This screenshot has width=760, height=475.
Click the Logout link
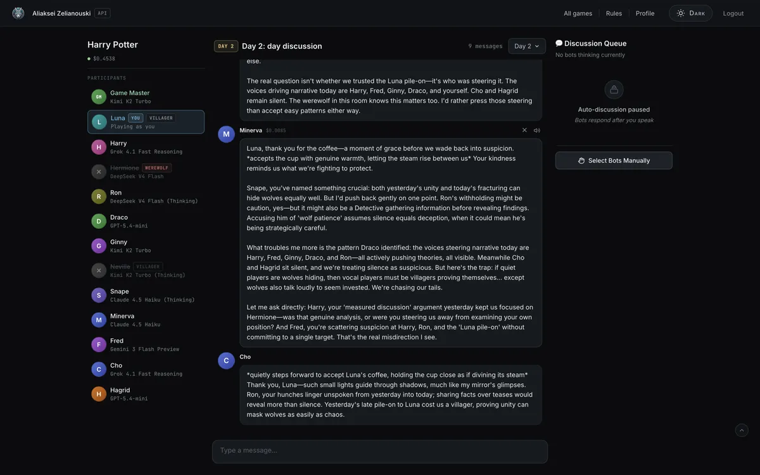tap(733, 13)
